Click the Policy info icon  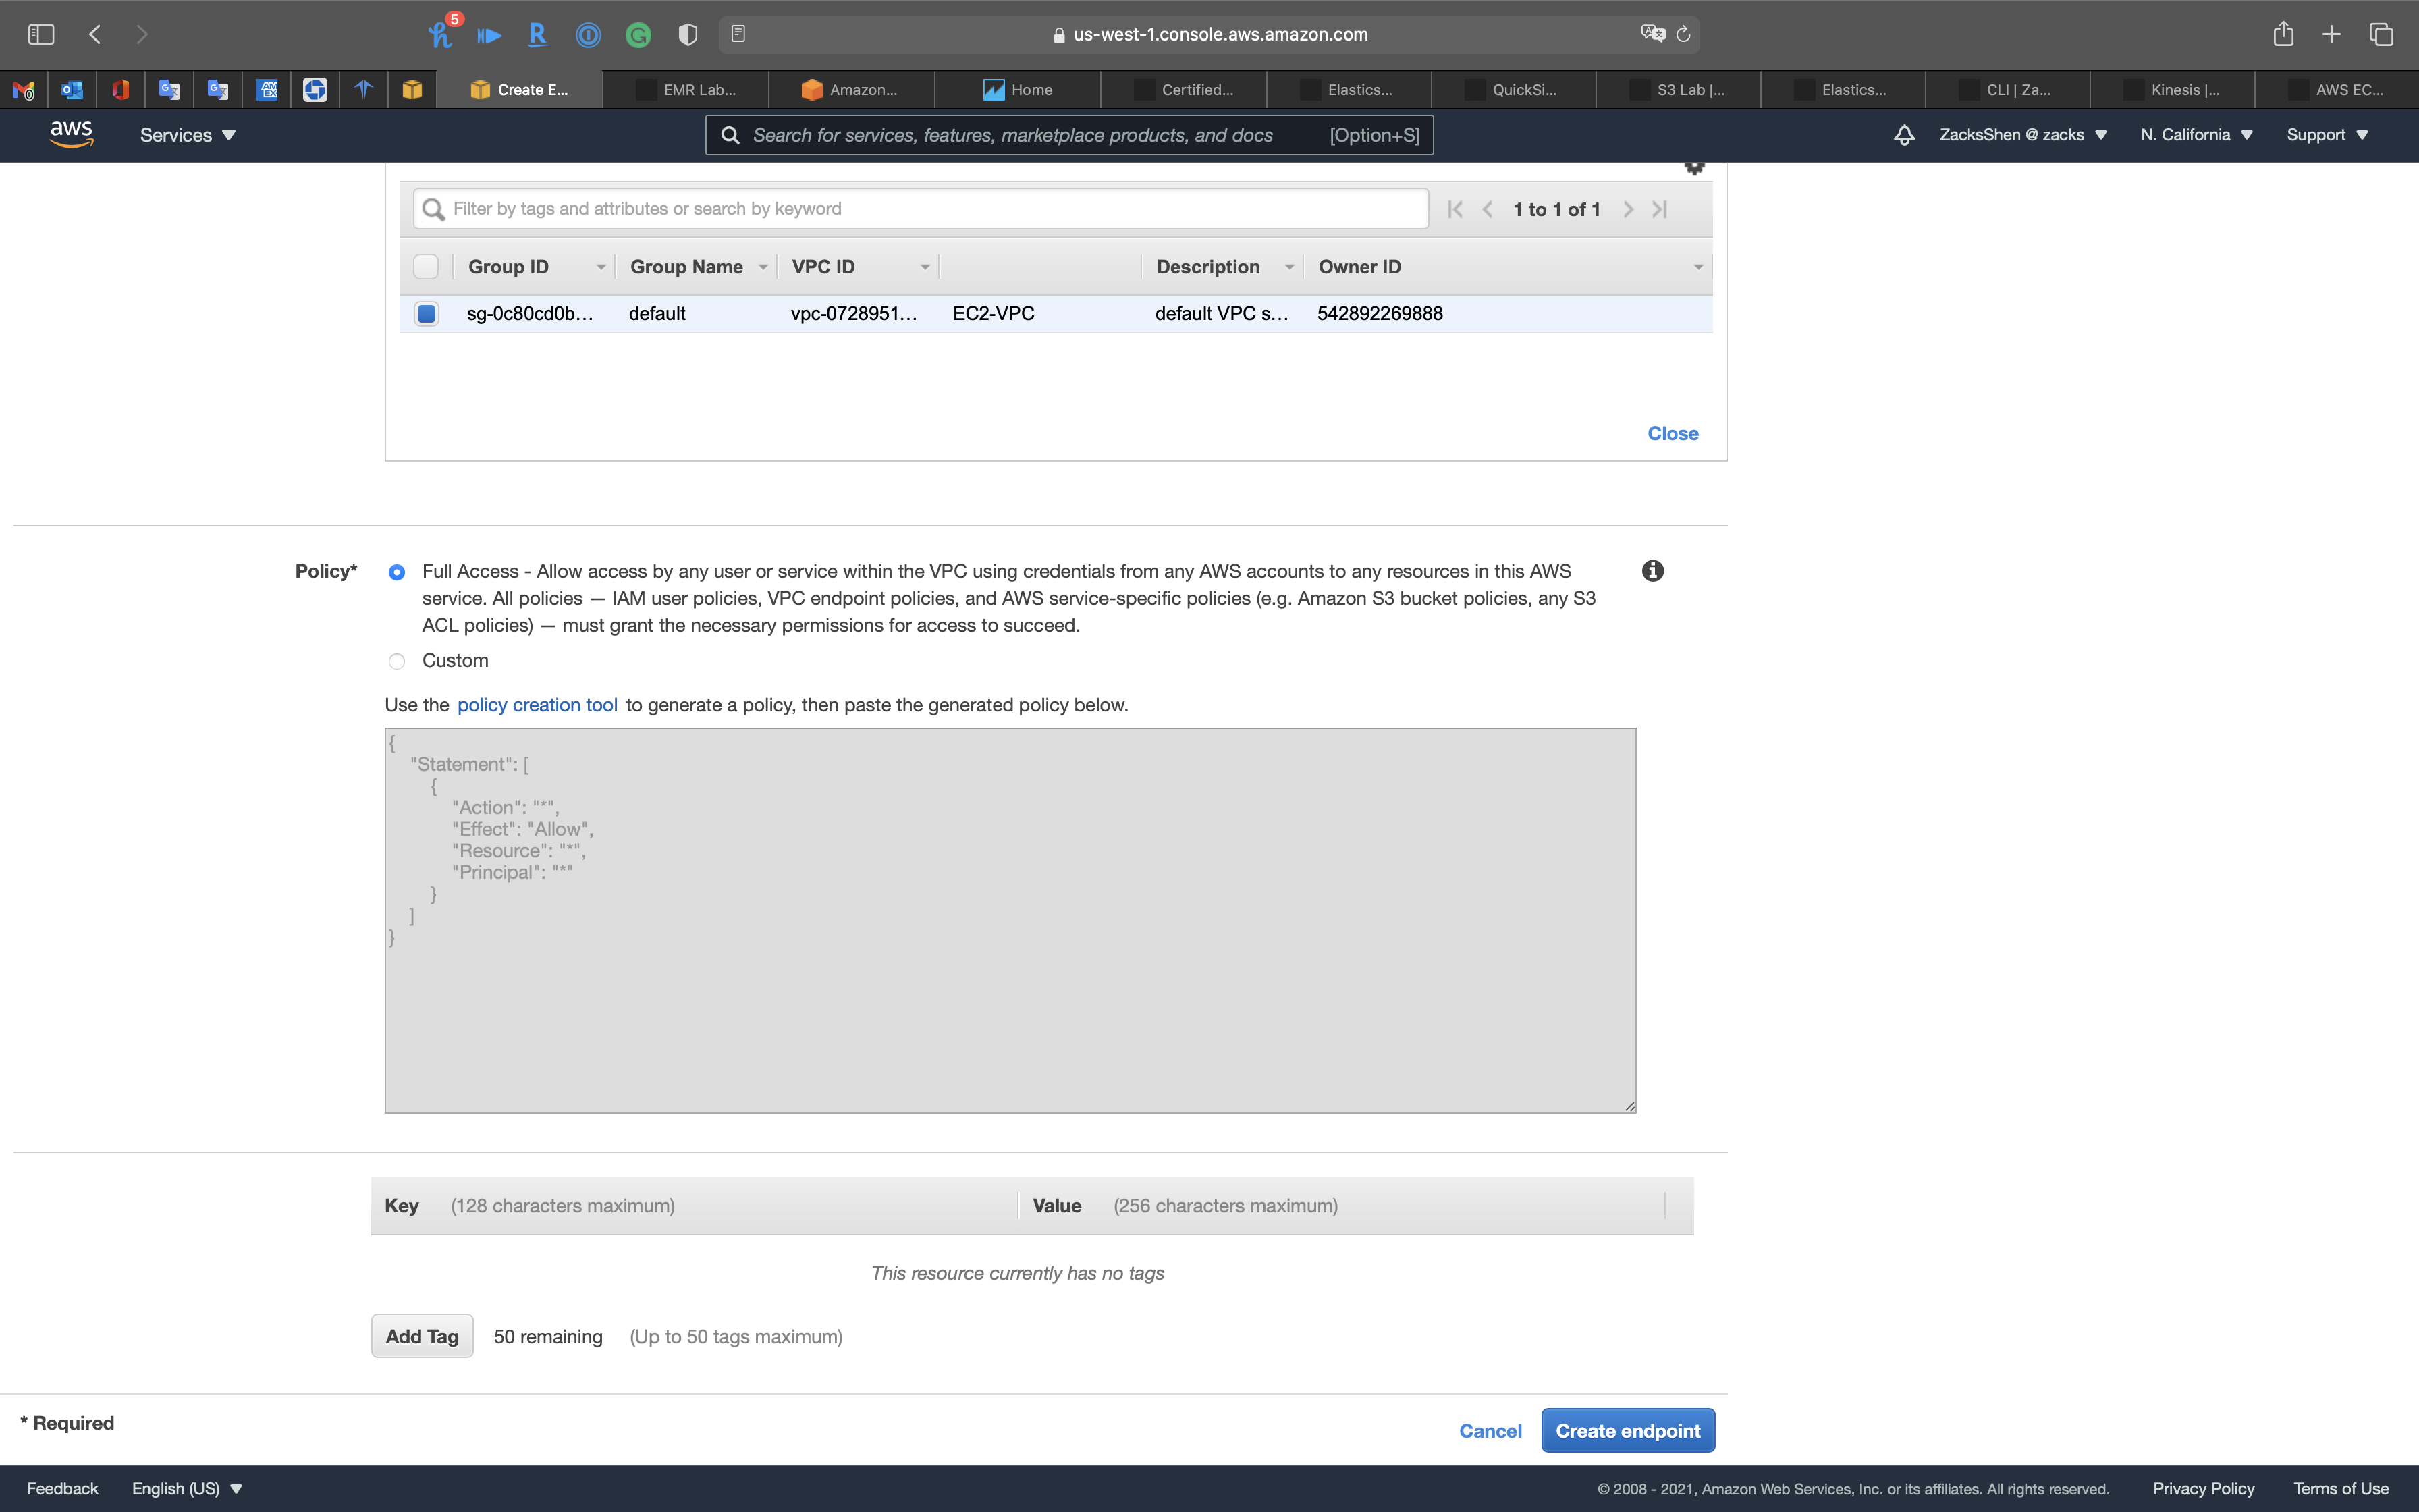click(1652, 571)
